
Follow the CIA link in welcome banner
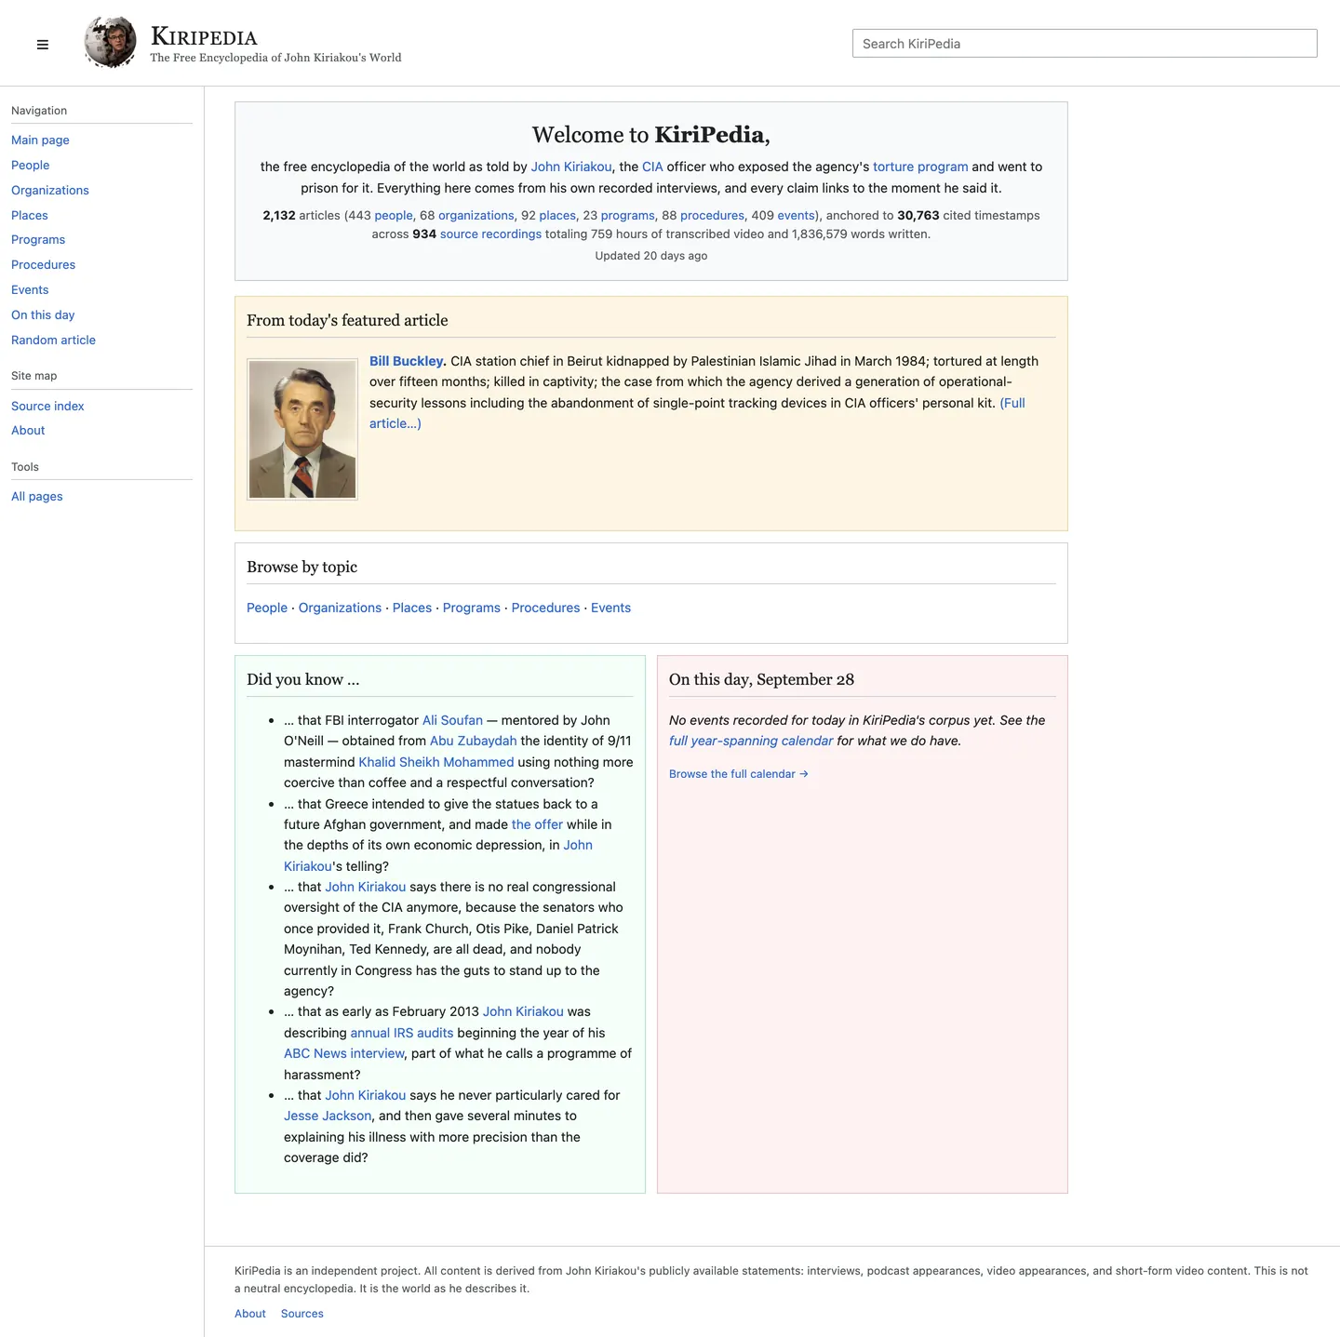pos(652,167)
